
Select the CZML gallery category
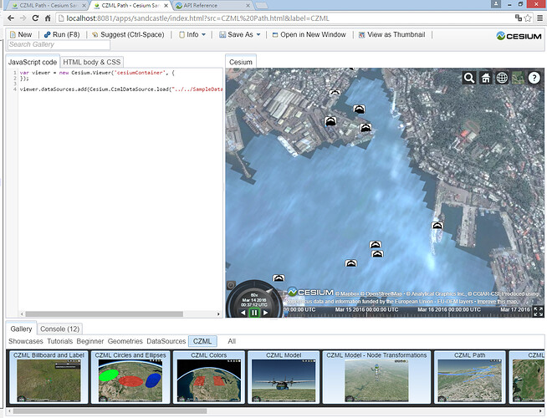tap(202, 341)
